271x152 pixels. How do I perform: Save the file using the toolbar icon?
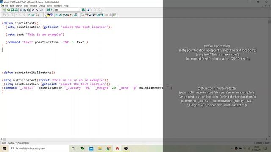pos(12,10)
